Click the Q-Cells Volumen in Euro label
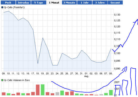Screen dimensions: 138x97 tap(17, 80)
